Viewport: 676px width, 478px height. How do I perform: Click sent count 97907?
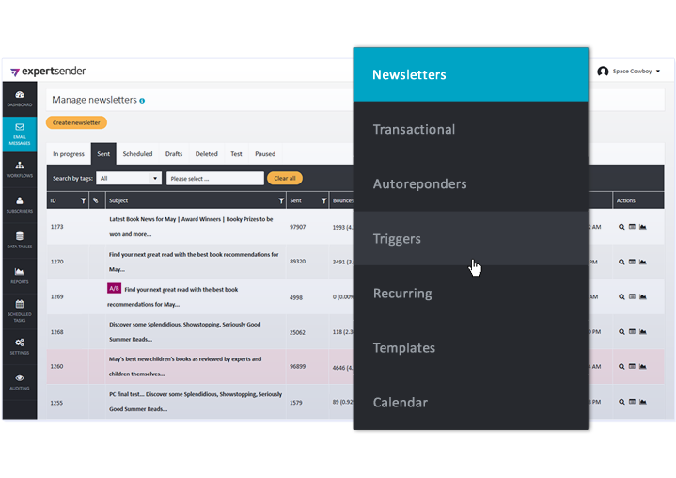297,227
